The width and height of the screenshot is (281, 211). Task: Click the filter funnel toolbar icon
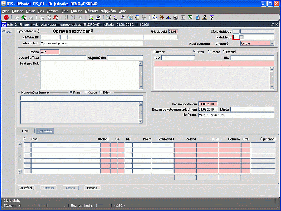[x=81, y=18]
